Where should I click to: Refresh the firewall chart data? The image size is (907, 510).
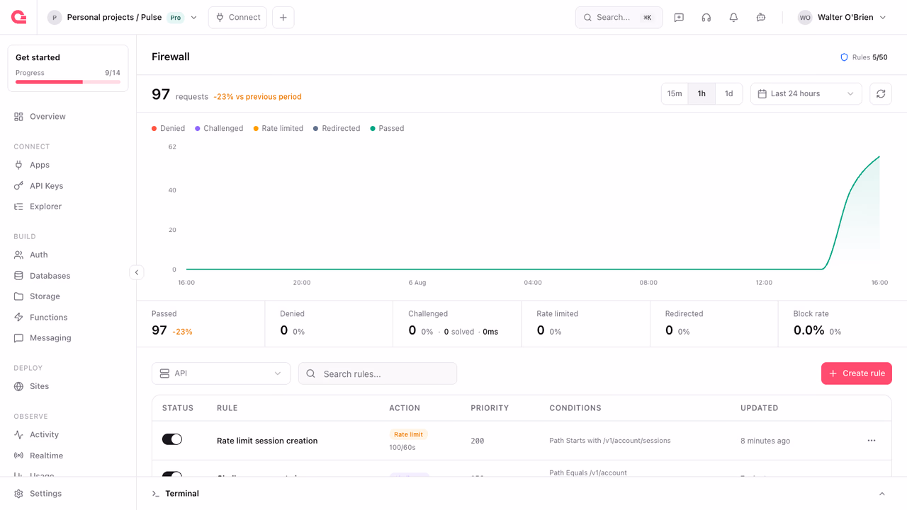(x=881, y=93)
